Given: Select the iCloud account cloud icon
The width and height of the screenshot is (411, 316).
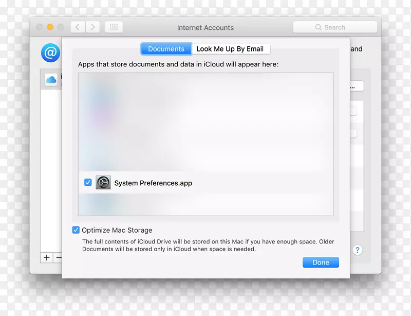Looking at the screenshot, I should tap(51, 80).
